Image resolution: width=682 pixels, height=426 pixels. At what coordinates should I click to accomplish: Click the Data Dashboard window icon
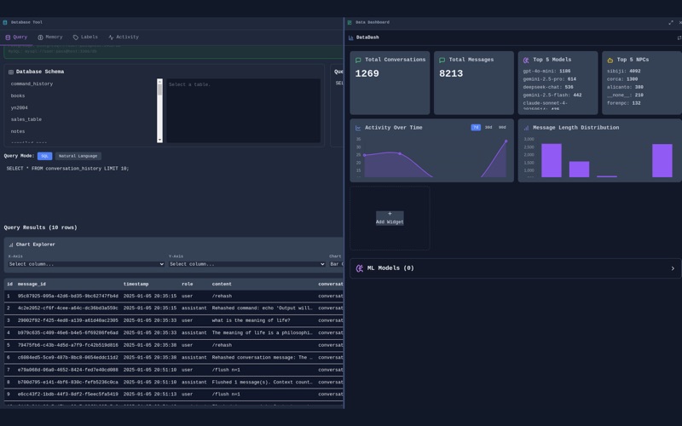coord(350,22)
